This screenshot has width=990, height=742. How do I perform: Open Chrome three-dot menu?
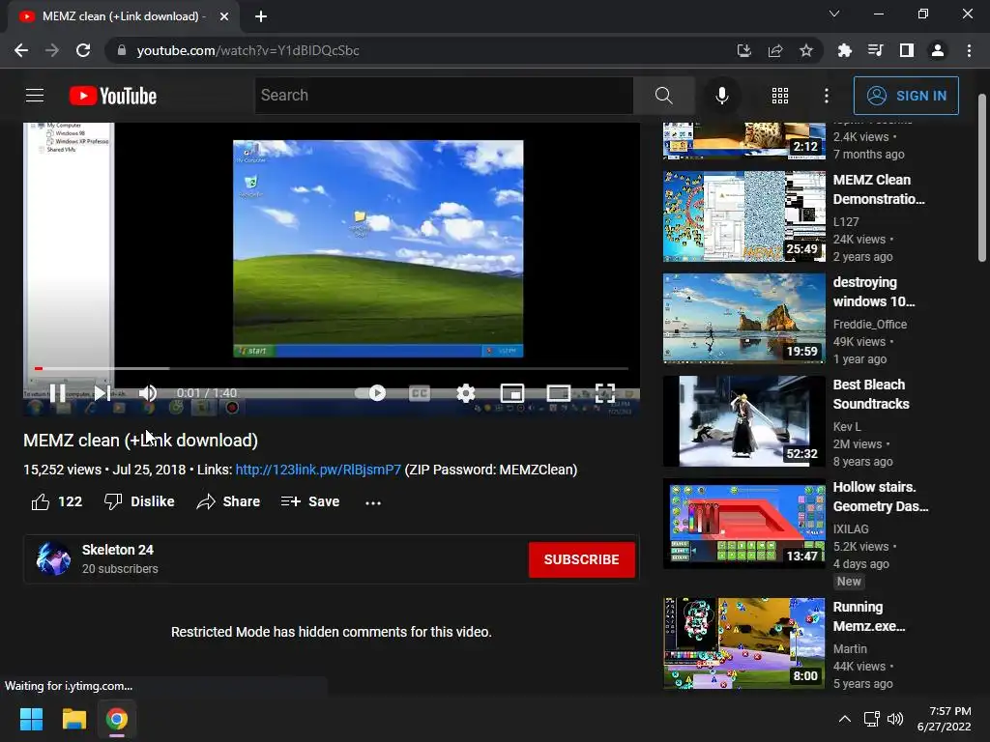click(x=969, y=50)
